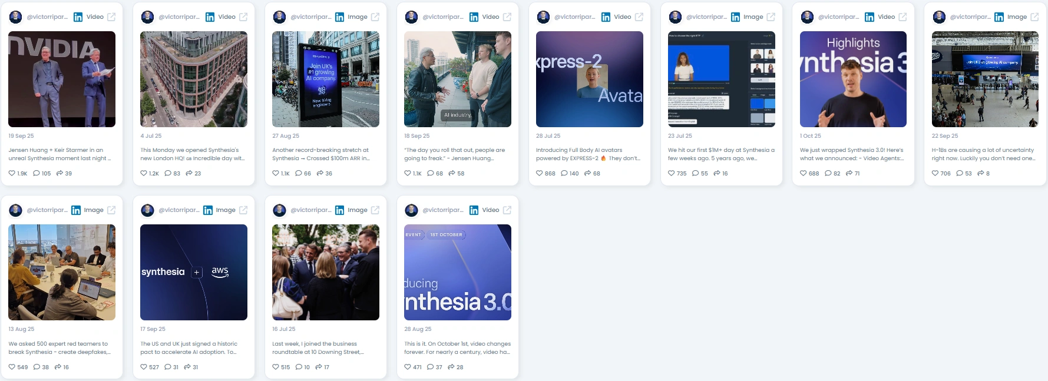Open external link icon on H-1Bs post

click(1034, 17)
